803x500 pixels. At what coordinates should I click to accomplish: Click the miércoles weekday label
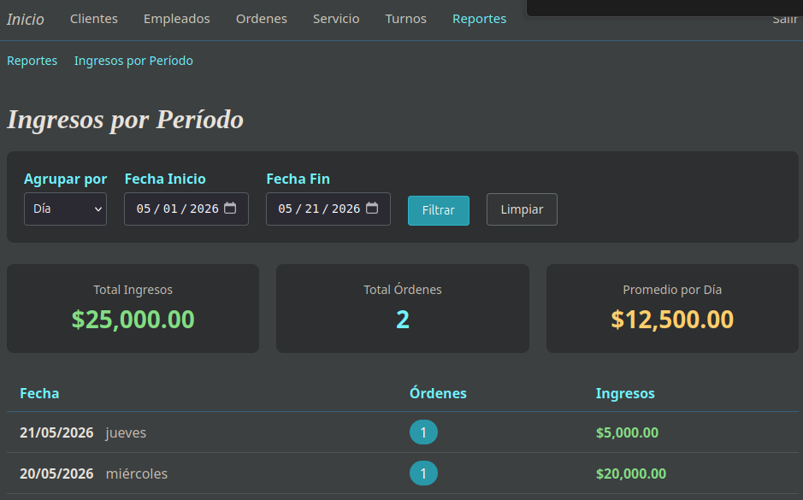pos(137,474)
